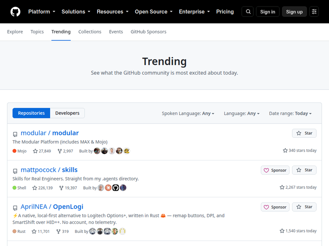Switch to the Explore tab
329x246 pixels.
15,32
